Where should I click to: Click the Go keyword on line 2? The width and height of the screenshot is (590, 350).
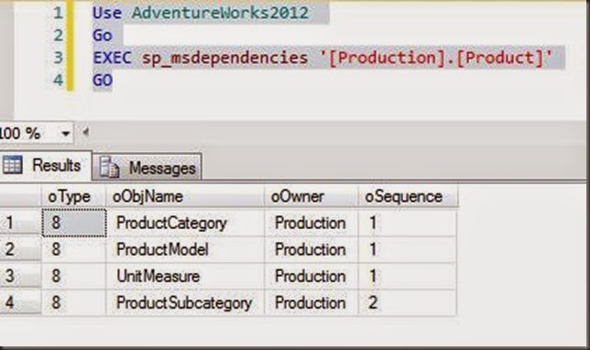103,36
